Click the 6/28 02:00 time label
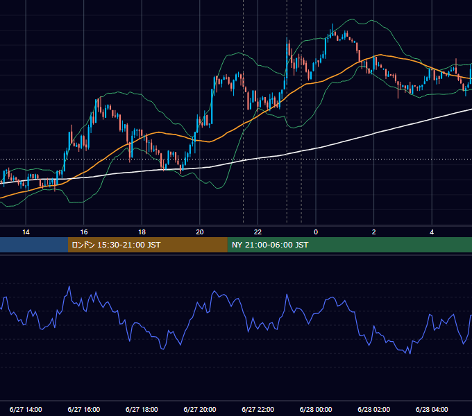Viewport: 472px width, 416px height. (x=374, y=409)
